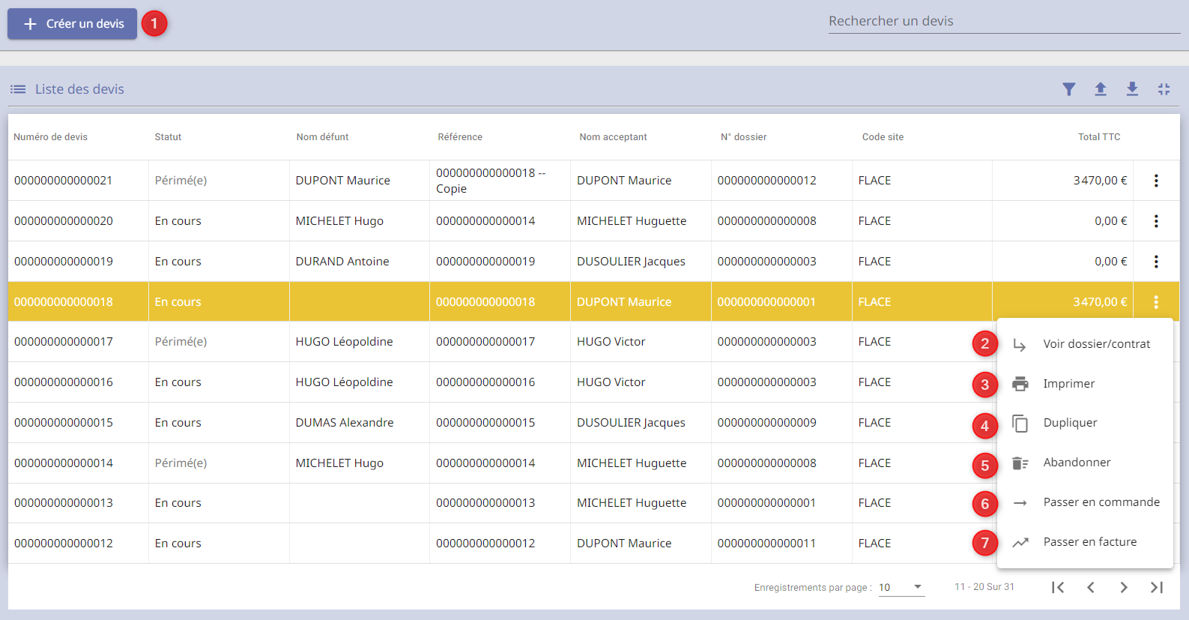Screen dimensions: 1189x620
Task: Select devis number 000000000000020
Action: (64, 221)
